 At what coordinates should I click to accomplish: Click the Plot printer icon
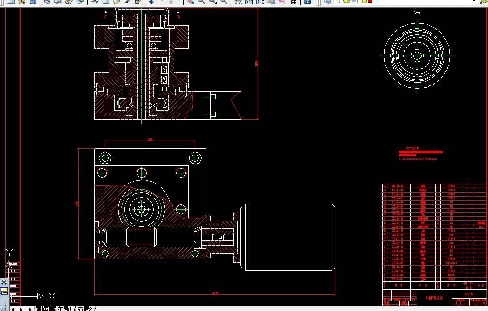(x=47, y=1)
